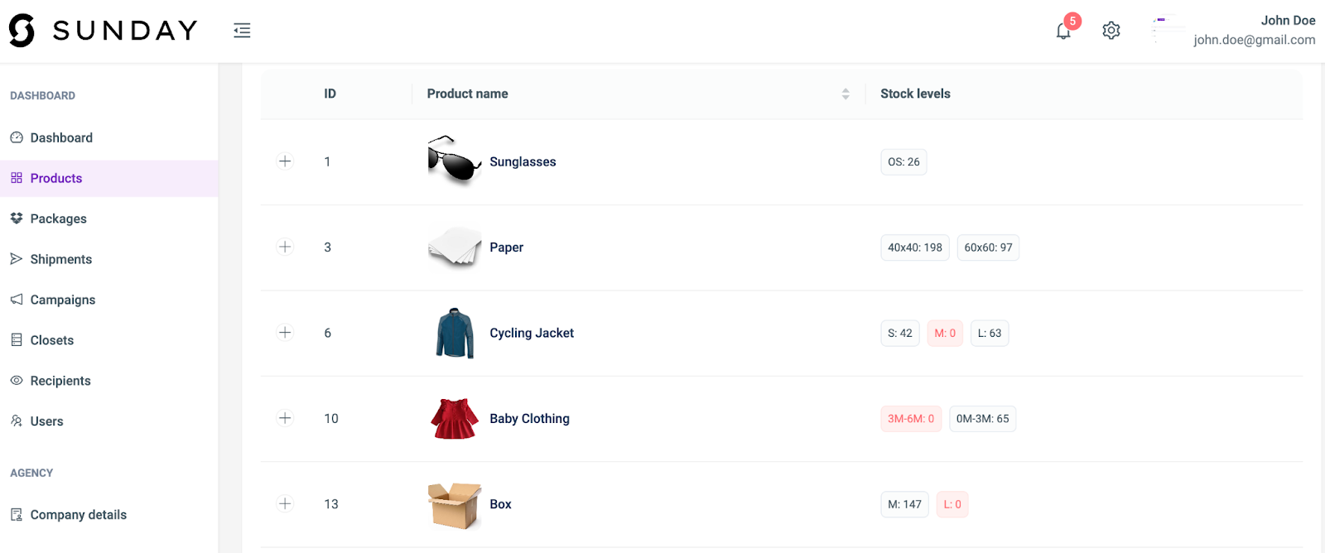Image resolution: width=1325 pixels, height=553 pixels.
Task: Go to the Recipients page
Action: [x=60, y=381]
